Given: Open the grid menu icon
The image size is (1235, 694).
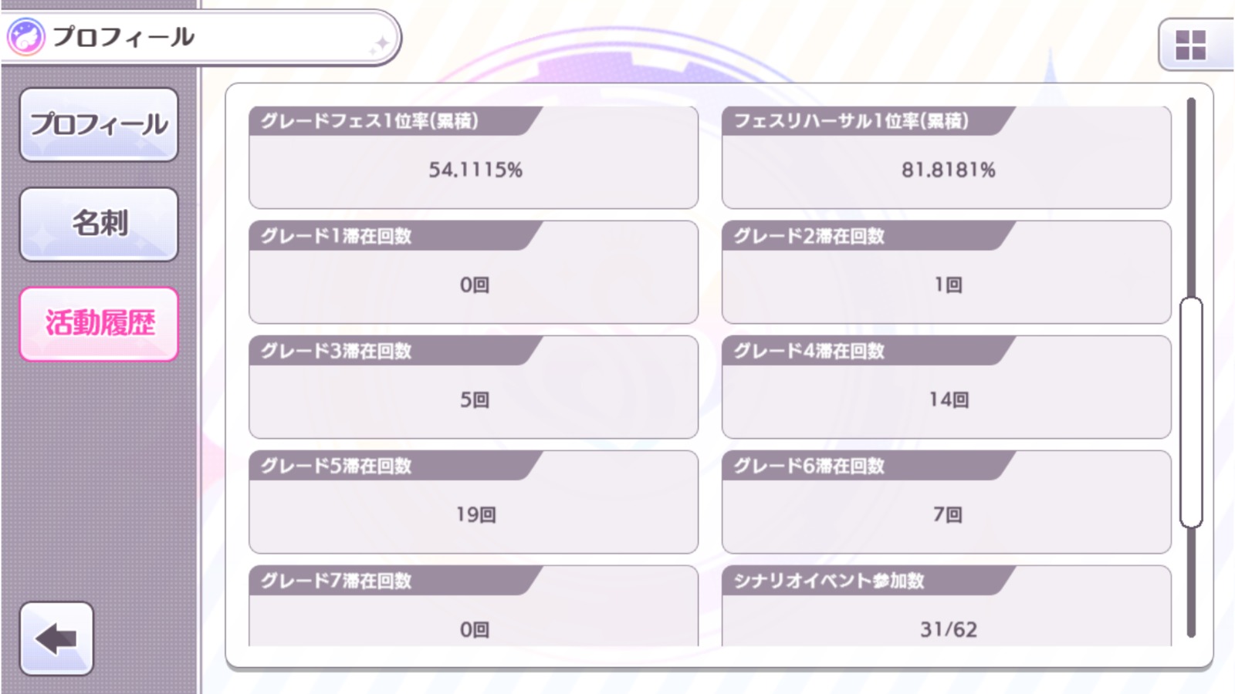Looking at the screenshot, I should coord(1190,45).
